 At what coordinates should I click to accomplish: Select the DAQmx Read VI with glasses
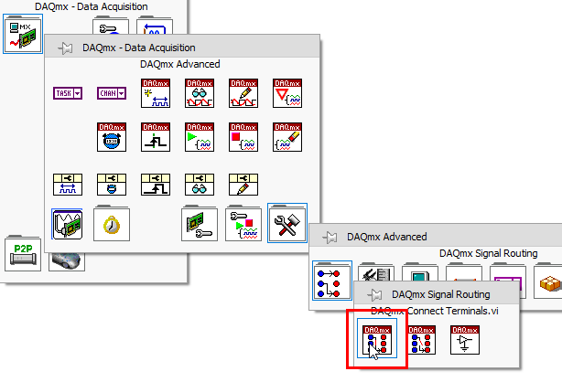(x=200, y=93)
